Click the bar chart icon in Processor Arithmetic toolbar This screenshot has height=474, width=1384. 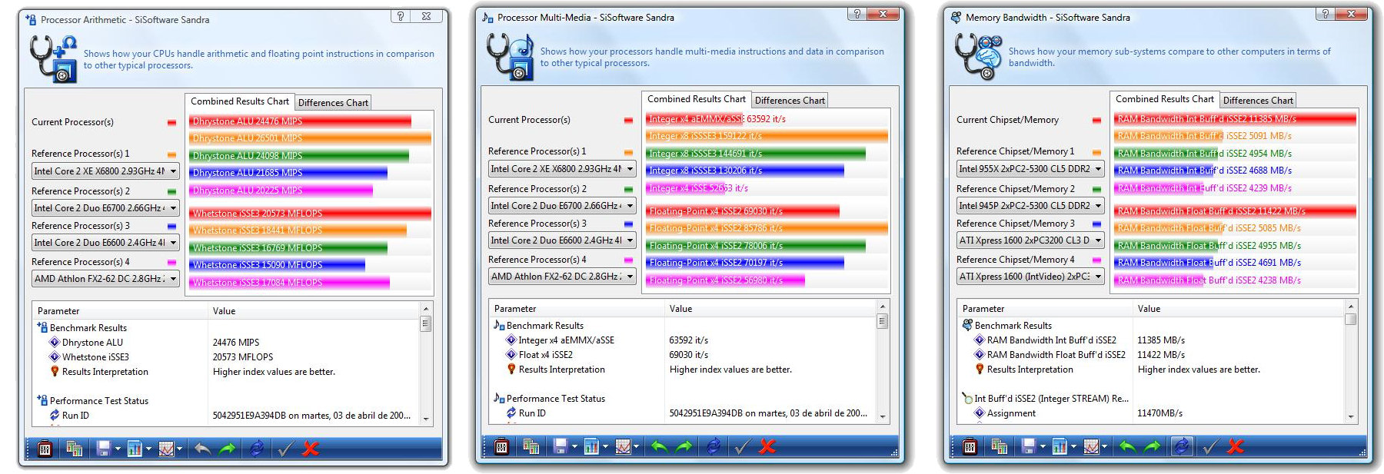point(135,449)
